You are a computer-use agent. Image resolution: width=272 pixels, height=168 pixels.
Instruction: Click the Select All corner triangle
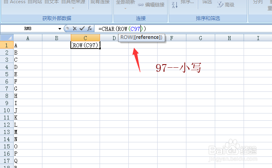[7, 38]
